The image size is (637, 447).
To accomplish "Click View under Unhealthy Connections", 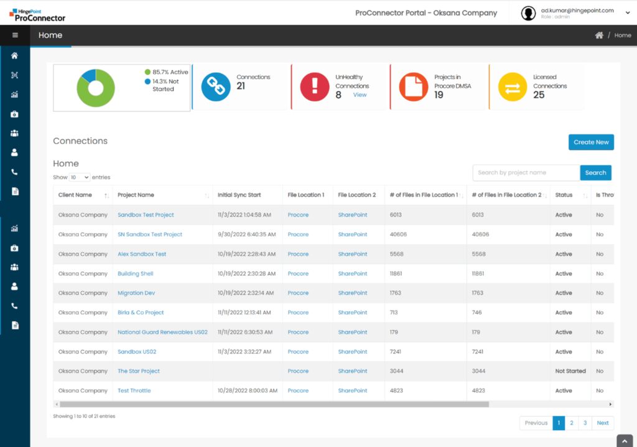I will point(360,95).
